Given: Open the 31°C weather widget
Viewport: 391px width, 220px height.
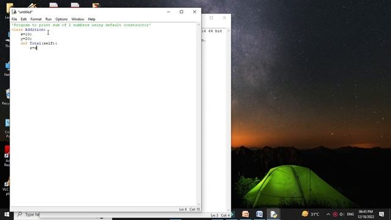Looking at the screenshot, I should [x=310, y=214].
